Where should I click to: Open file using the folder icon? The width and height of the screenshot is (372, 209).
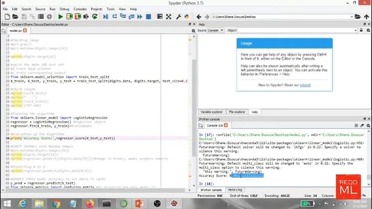pyautogui.click(x=15, y=17)
